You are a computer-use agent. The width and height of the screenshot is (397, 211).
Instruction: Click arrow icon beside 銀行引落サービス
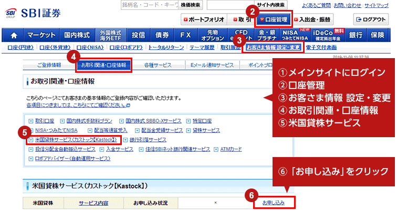pos(126,140)
